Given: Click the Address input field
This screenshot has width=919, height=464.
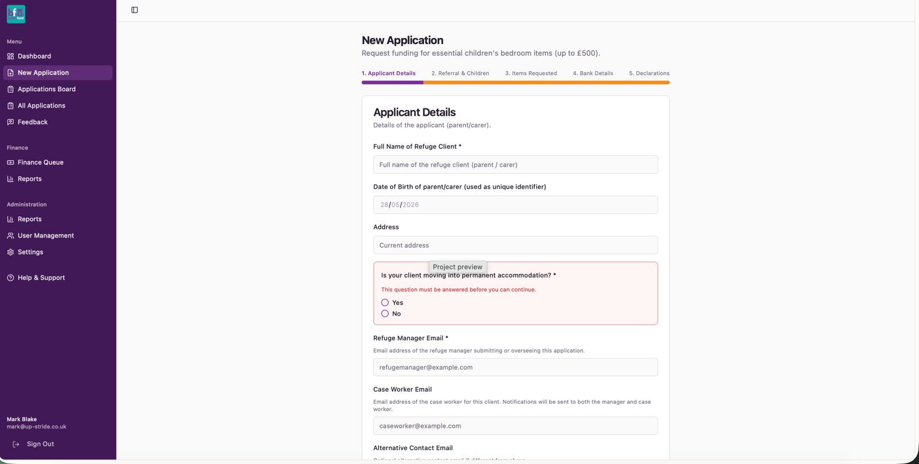Looking at the screenshot, I should click(515, 245).
